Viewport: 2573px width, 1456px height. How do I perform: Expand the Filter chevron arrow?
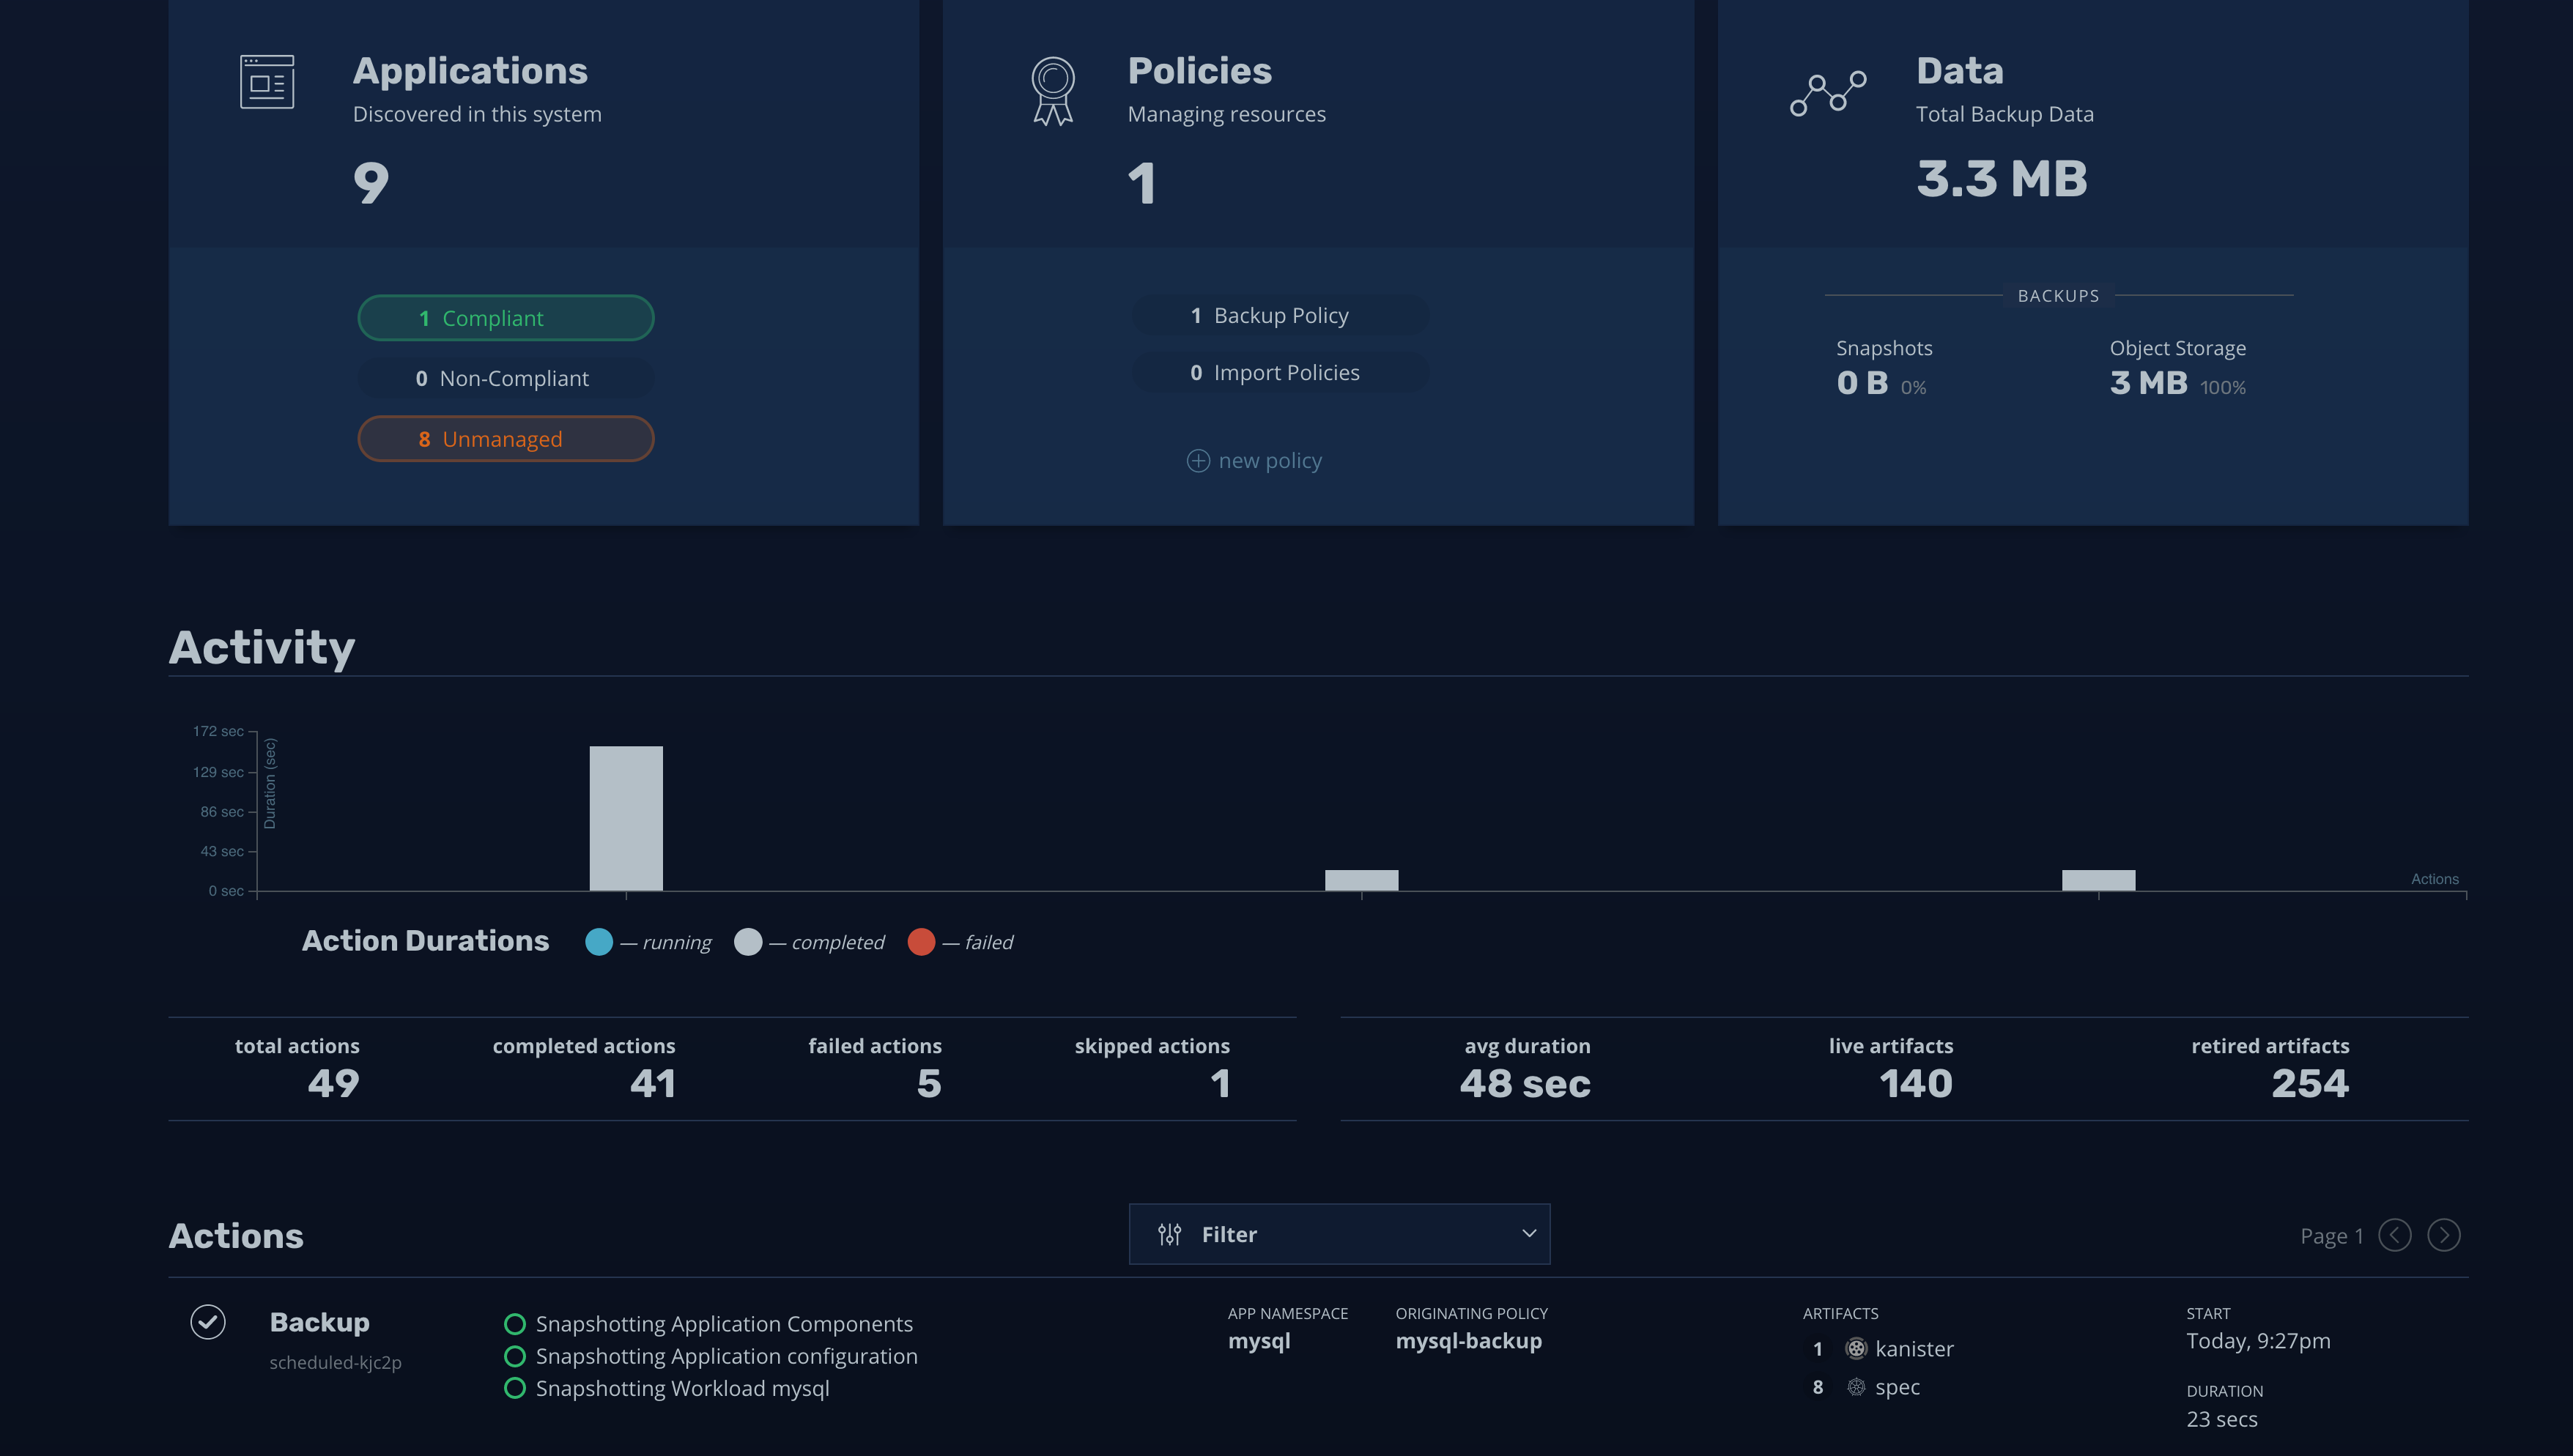tap(1528, 1234)
